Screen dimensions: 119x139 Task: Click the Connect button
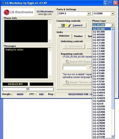(72, 25)
